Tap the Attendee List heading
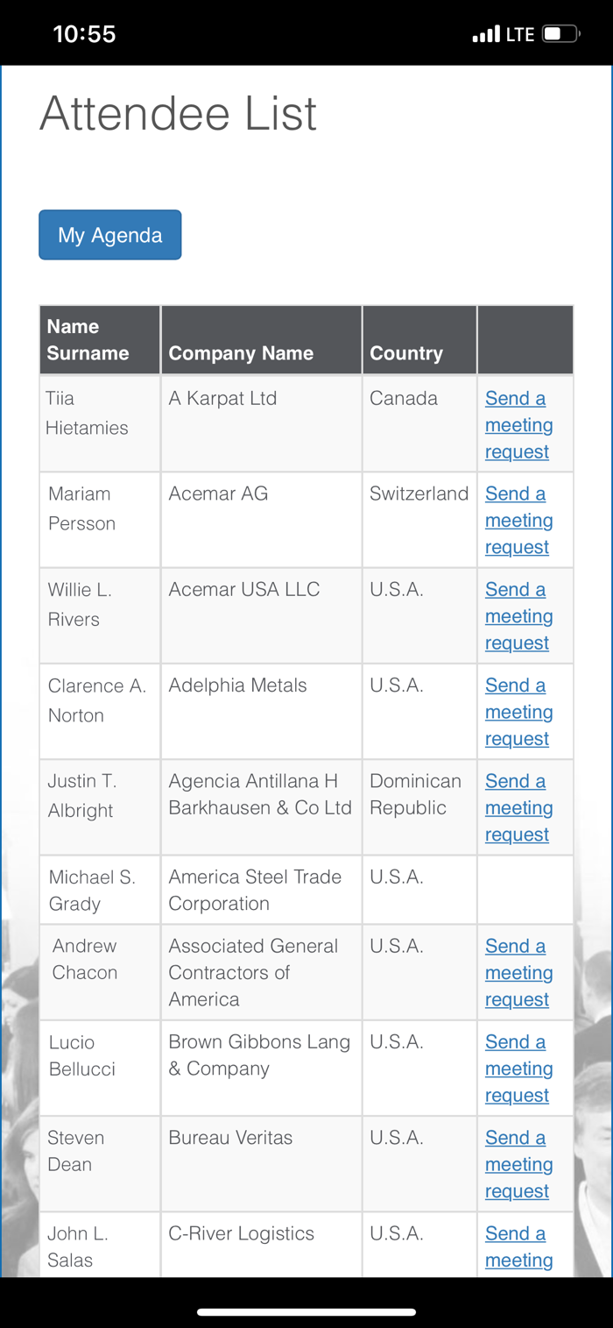613x1328 pixels. tap(178, 114)
